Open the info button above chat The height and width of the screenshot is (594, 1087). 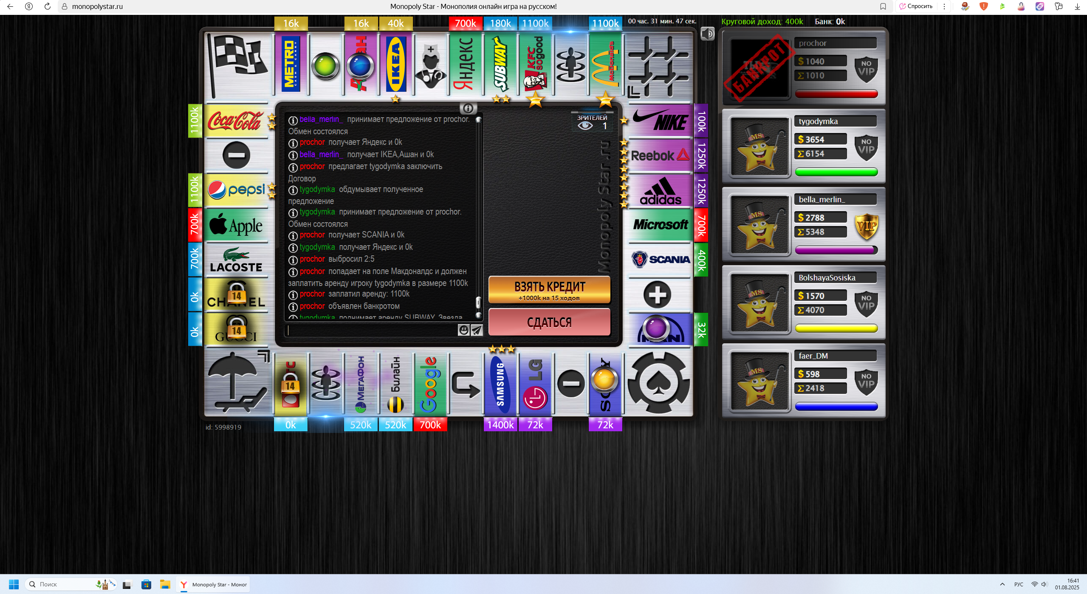[468, 108]
